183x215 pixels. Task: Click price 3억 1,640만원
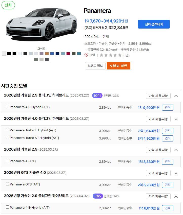pos(149,131)
